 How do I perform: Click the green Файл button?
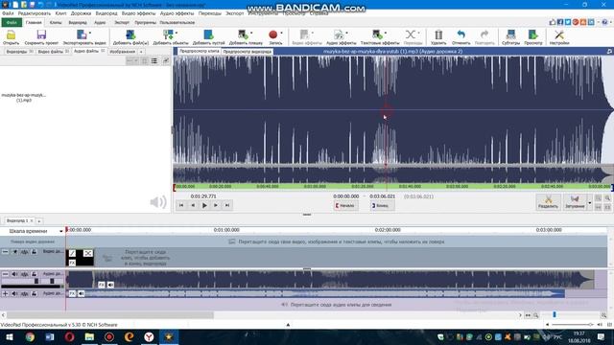(x=12, y=23)
